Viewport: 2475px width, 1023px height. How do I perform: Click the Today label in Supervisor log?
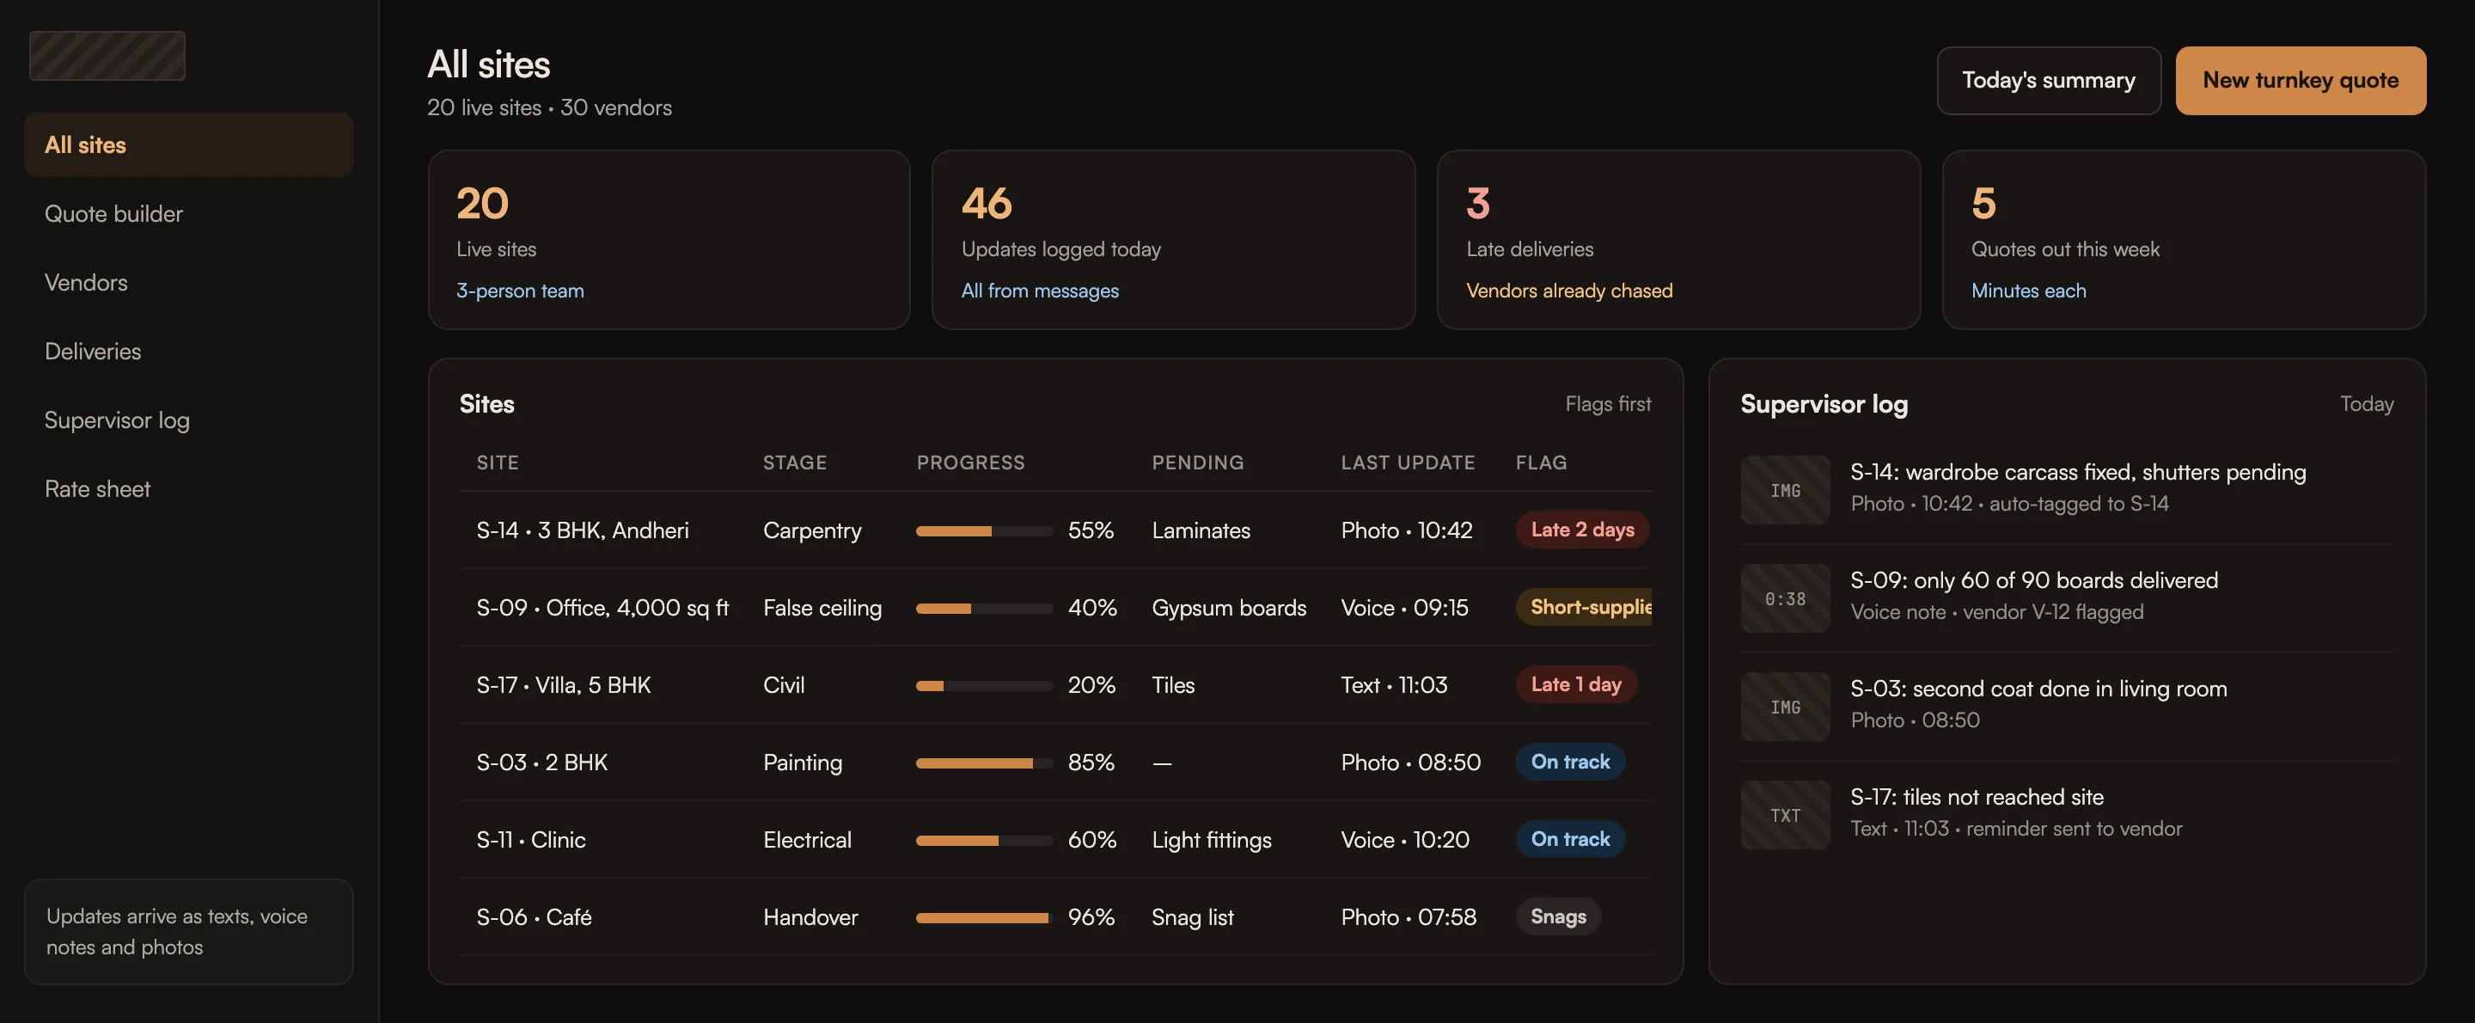[2367, 404]
